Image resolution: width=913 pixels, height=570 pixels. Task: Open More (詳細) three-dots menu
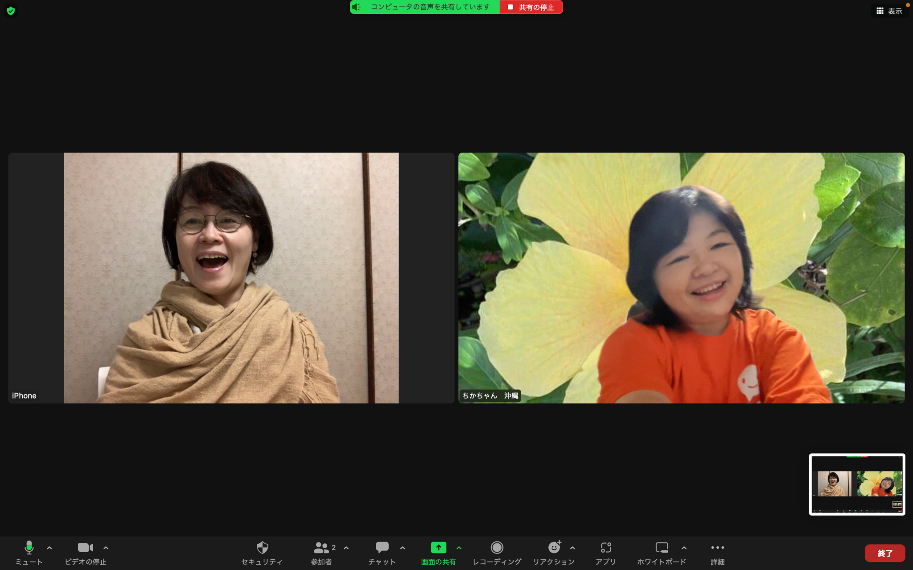717,548
